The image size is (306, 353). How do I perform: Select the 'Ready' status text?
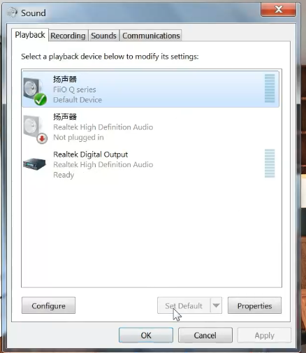coord(64,175)
